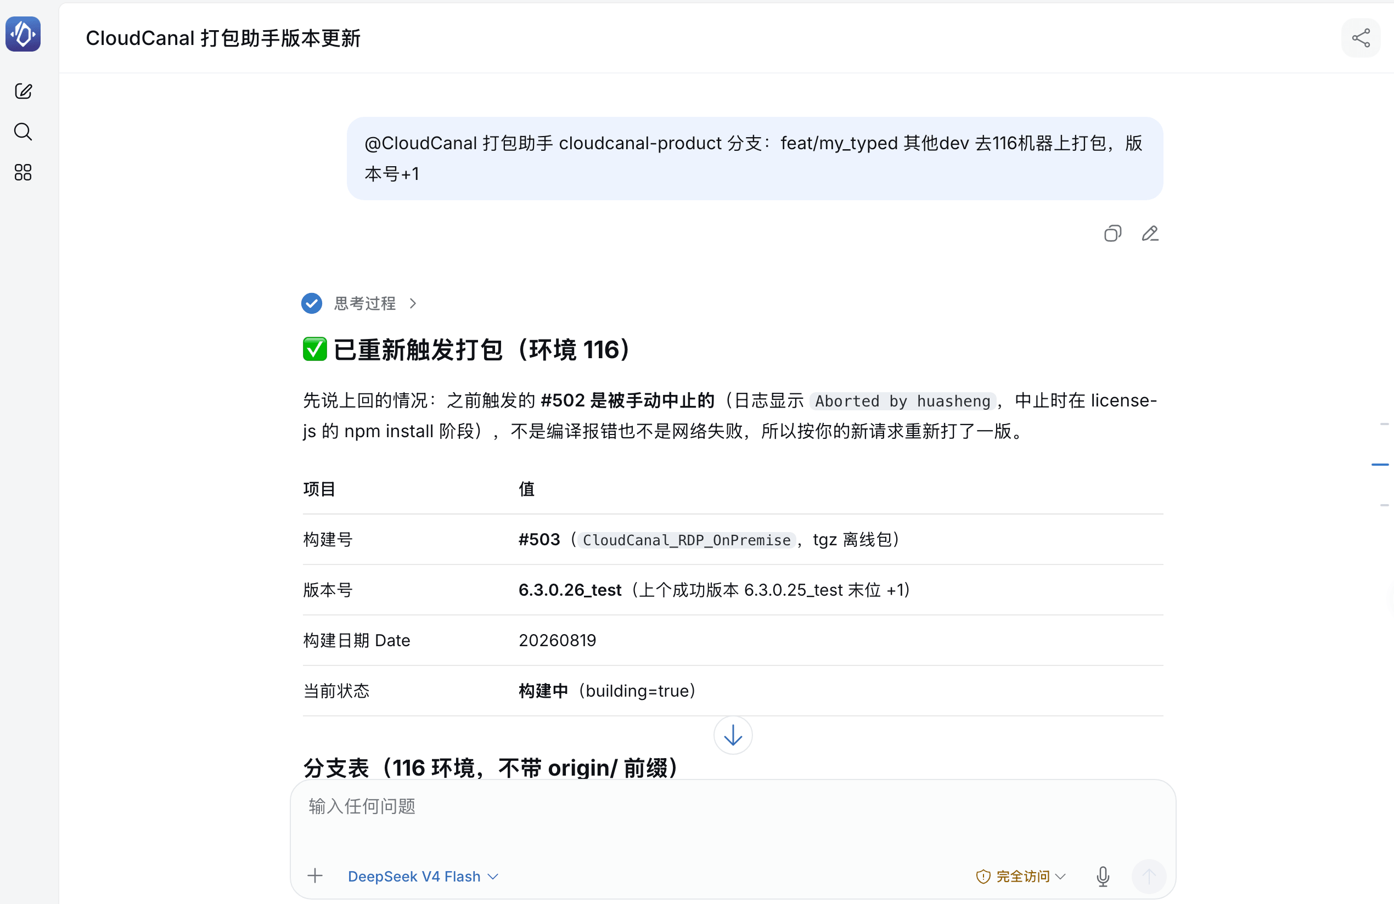Click the version value 6.3.0.26_test
Screen dimensions: 1394x904
coord(570,590)
